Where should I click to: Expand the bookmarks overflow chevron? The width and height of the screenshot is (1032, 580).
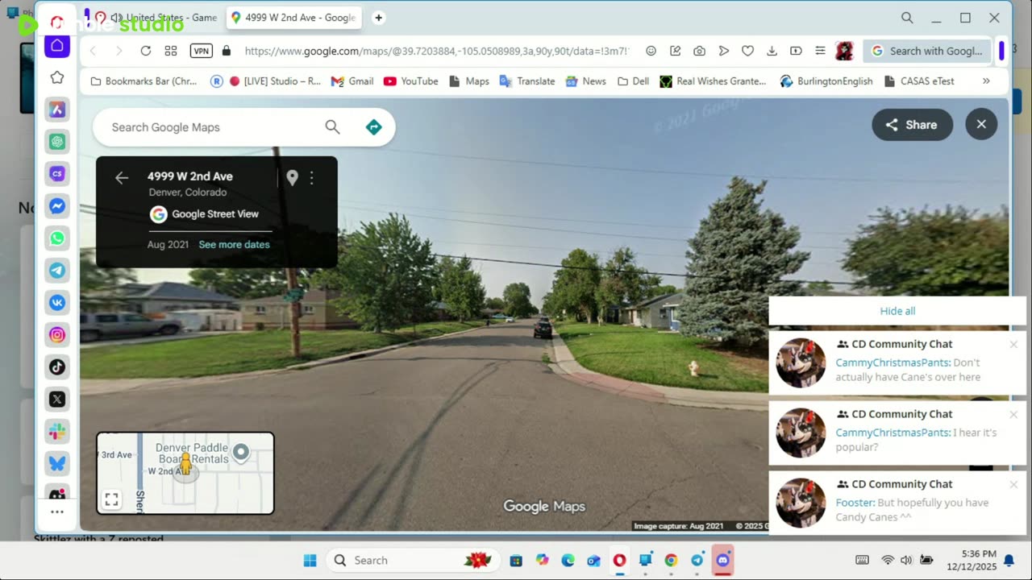[986, 81]
